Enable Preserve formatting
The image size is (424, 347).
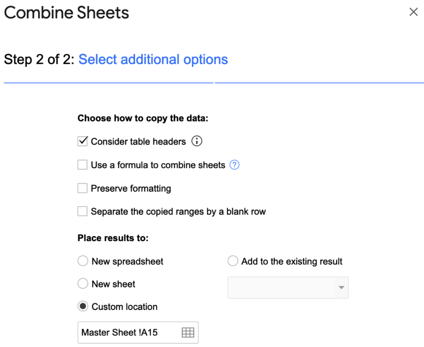82,188
